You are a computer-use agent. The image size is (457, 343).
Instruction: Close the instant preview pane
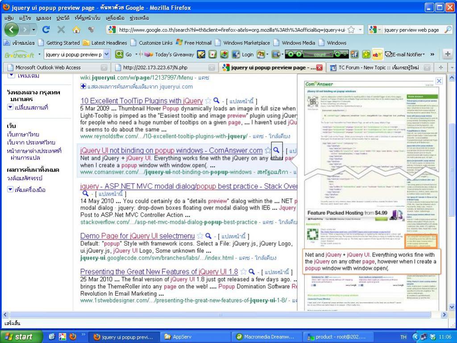pos(439,81)
